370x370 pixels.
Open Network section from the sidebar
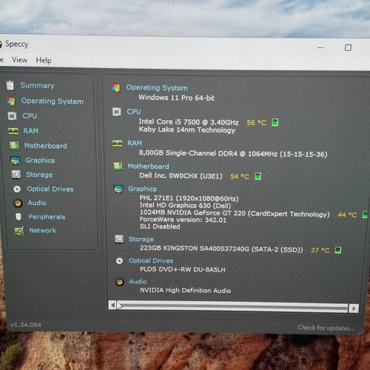[x=43, y=230]
